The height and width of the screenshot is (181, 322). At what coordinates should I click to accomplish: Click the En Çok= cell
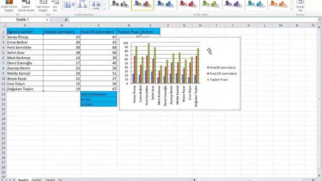click(x=99, y=104)
